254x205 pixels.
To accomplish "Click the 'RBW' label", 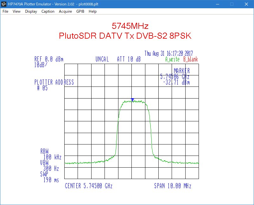I will click(x=44, y=151).
